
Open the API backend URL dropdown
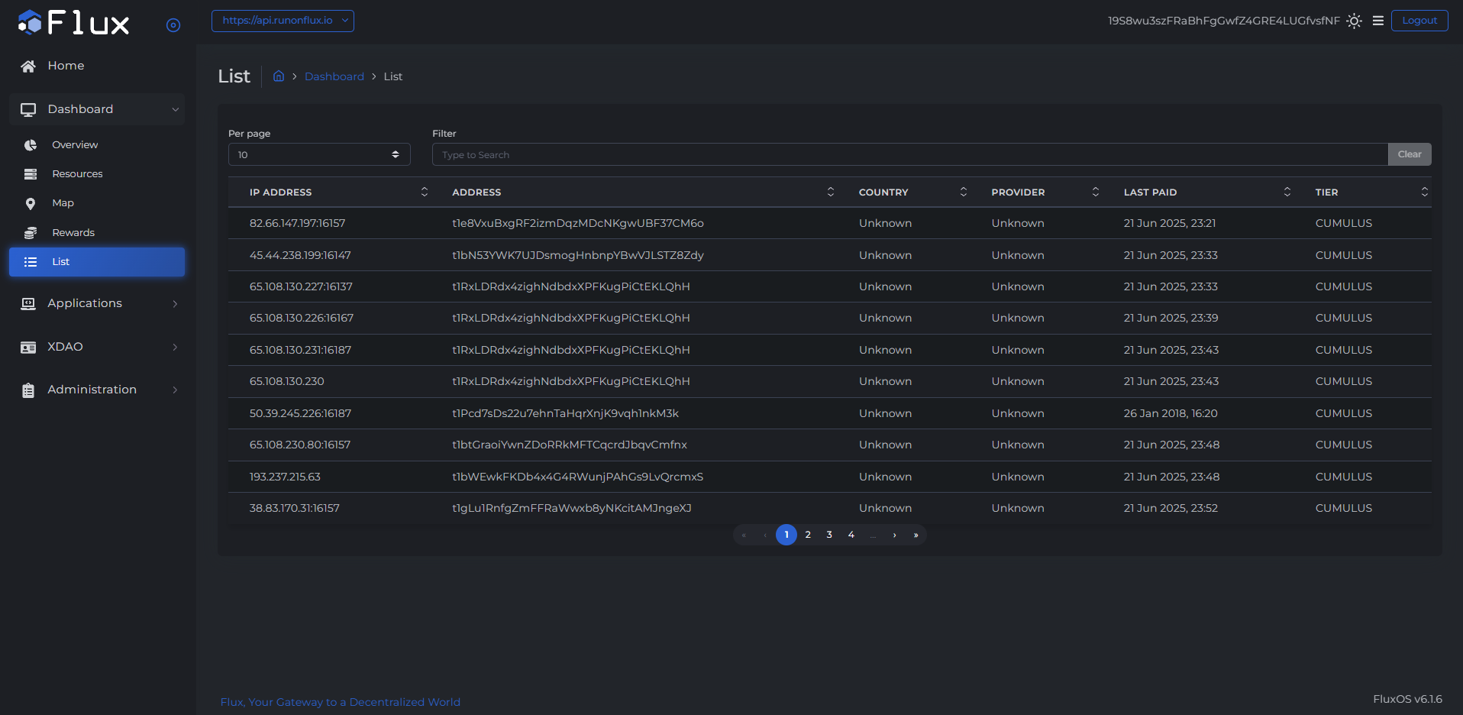point(283,21)
